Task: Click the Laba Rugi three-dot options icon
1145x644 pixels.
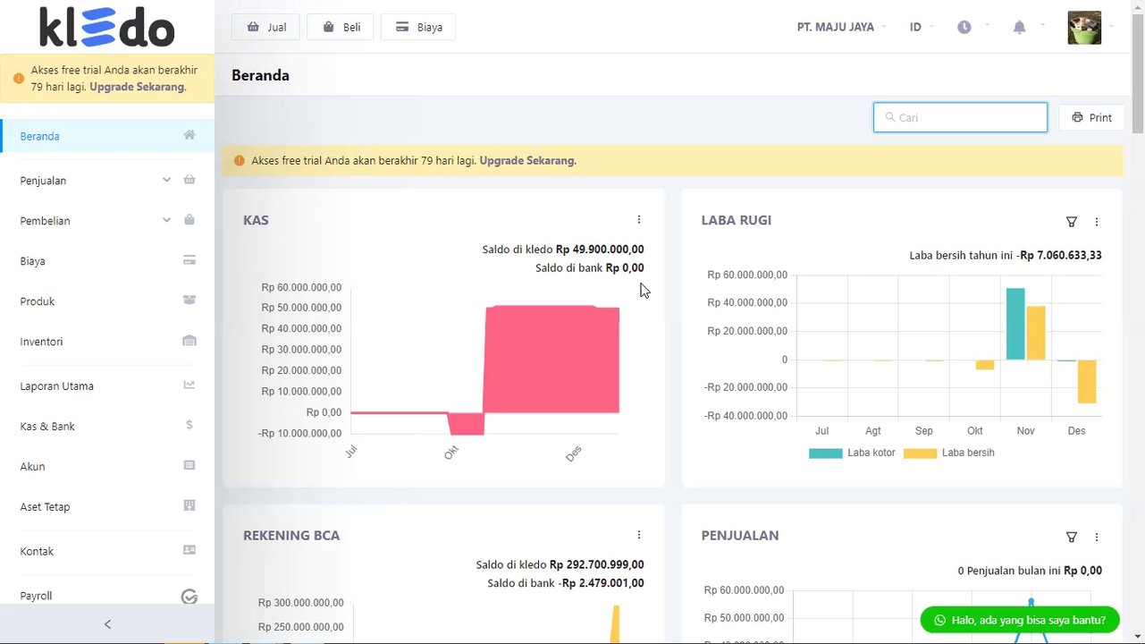Action: click(x=1097, y=222)
